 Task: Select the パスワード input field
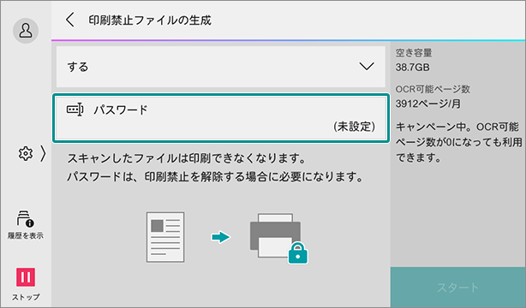pyautogui.click(x=221, y=118)
